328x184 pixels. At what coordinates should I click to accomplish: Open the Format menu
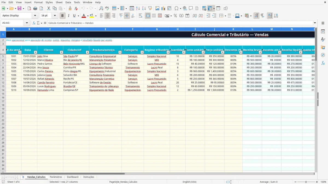coord(38,2)
